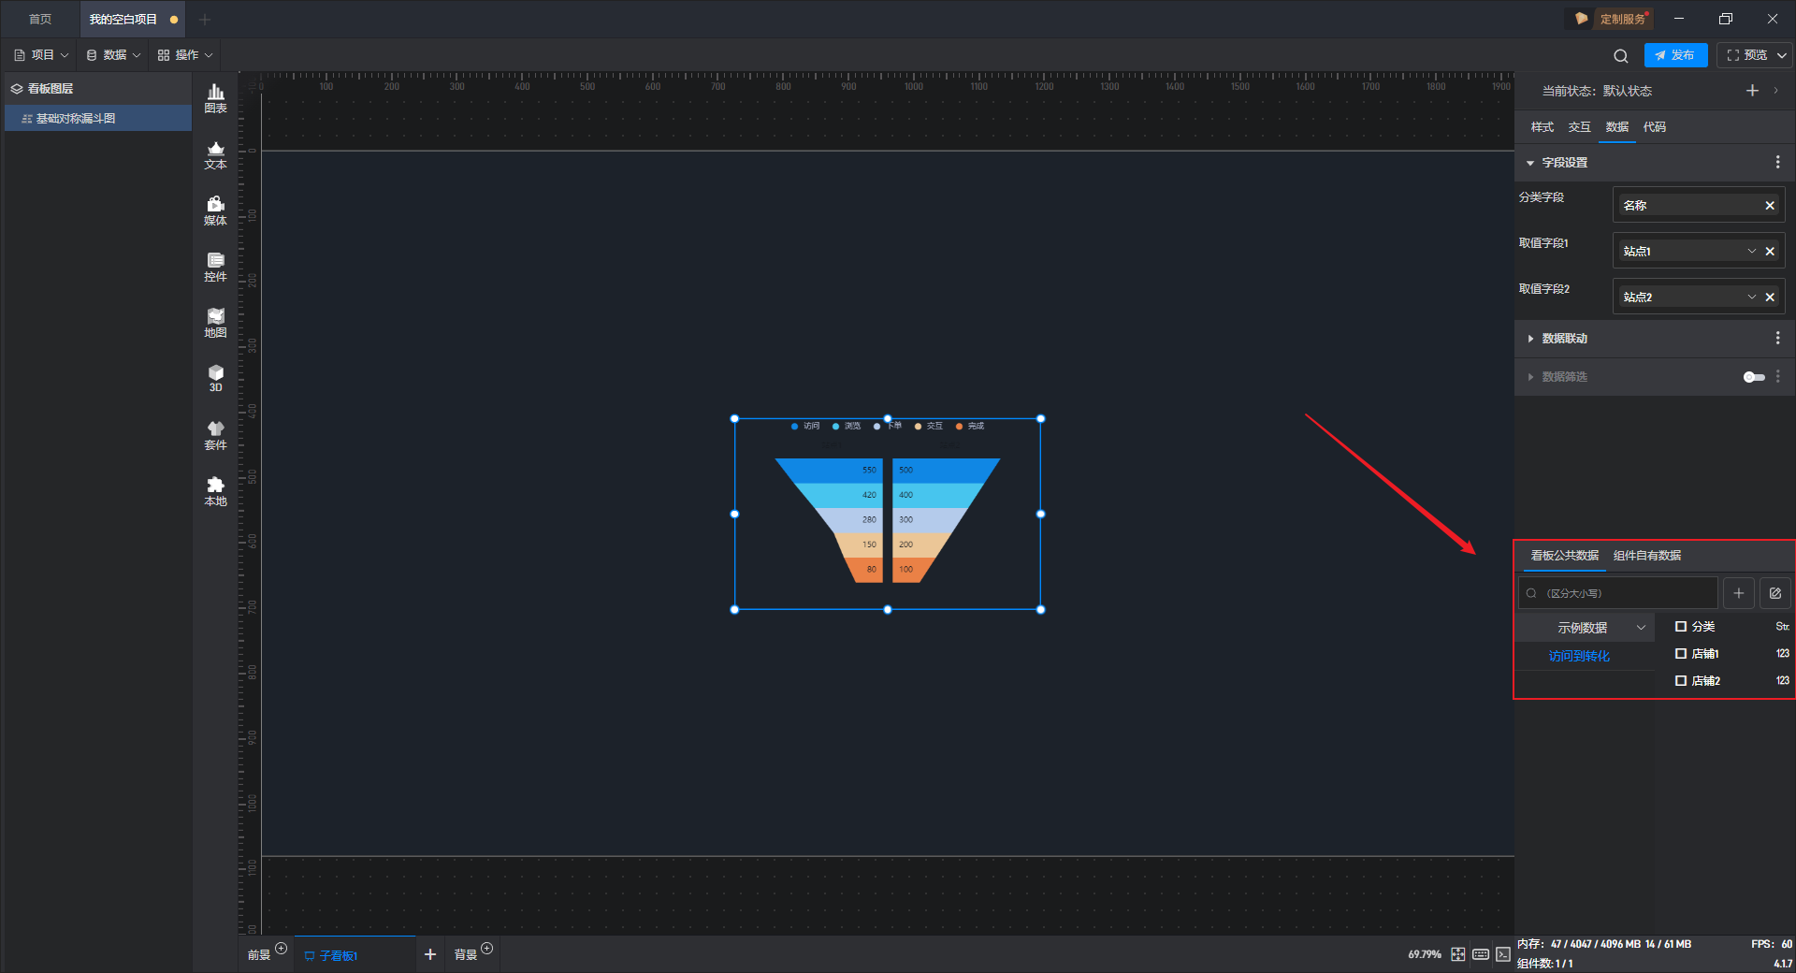Switch to the 代码 code tab
Viewport: 1796px width, 973px height.
(1655, 127)
